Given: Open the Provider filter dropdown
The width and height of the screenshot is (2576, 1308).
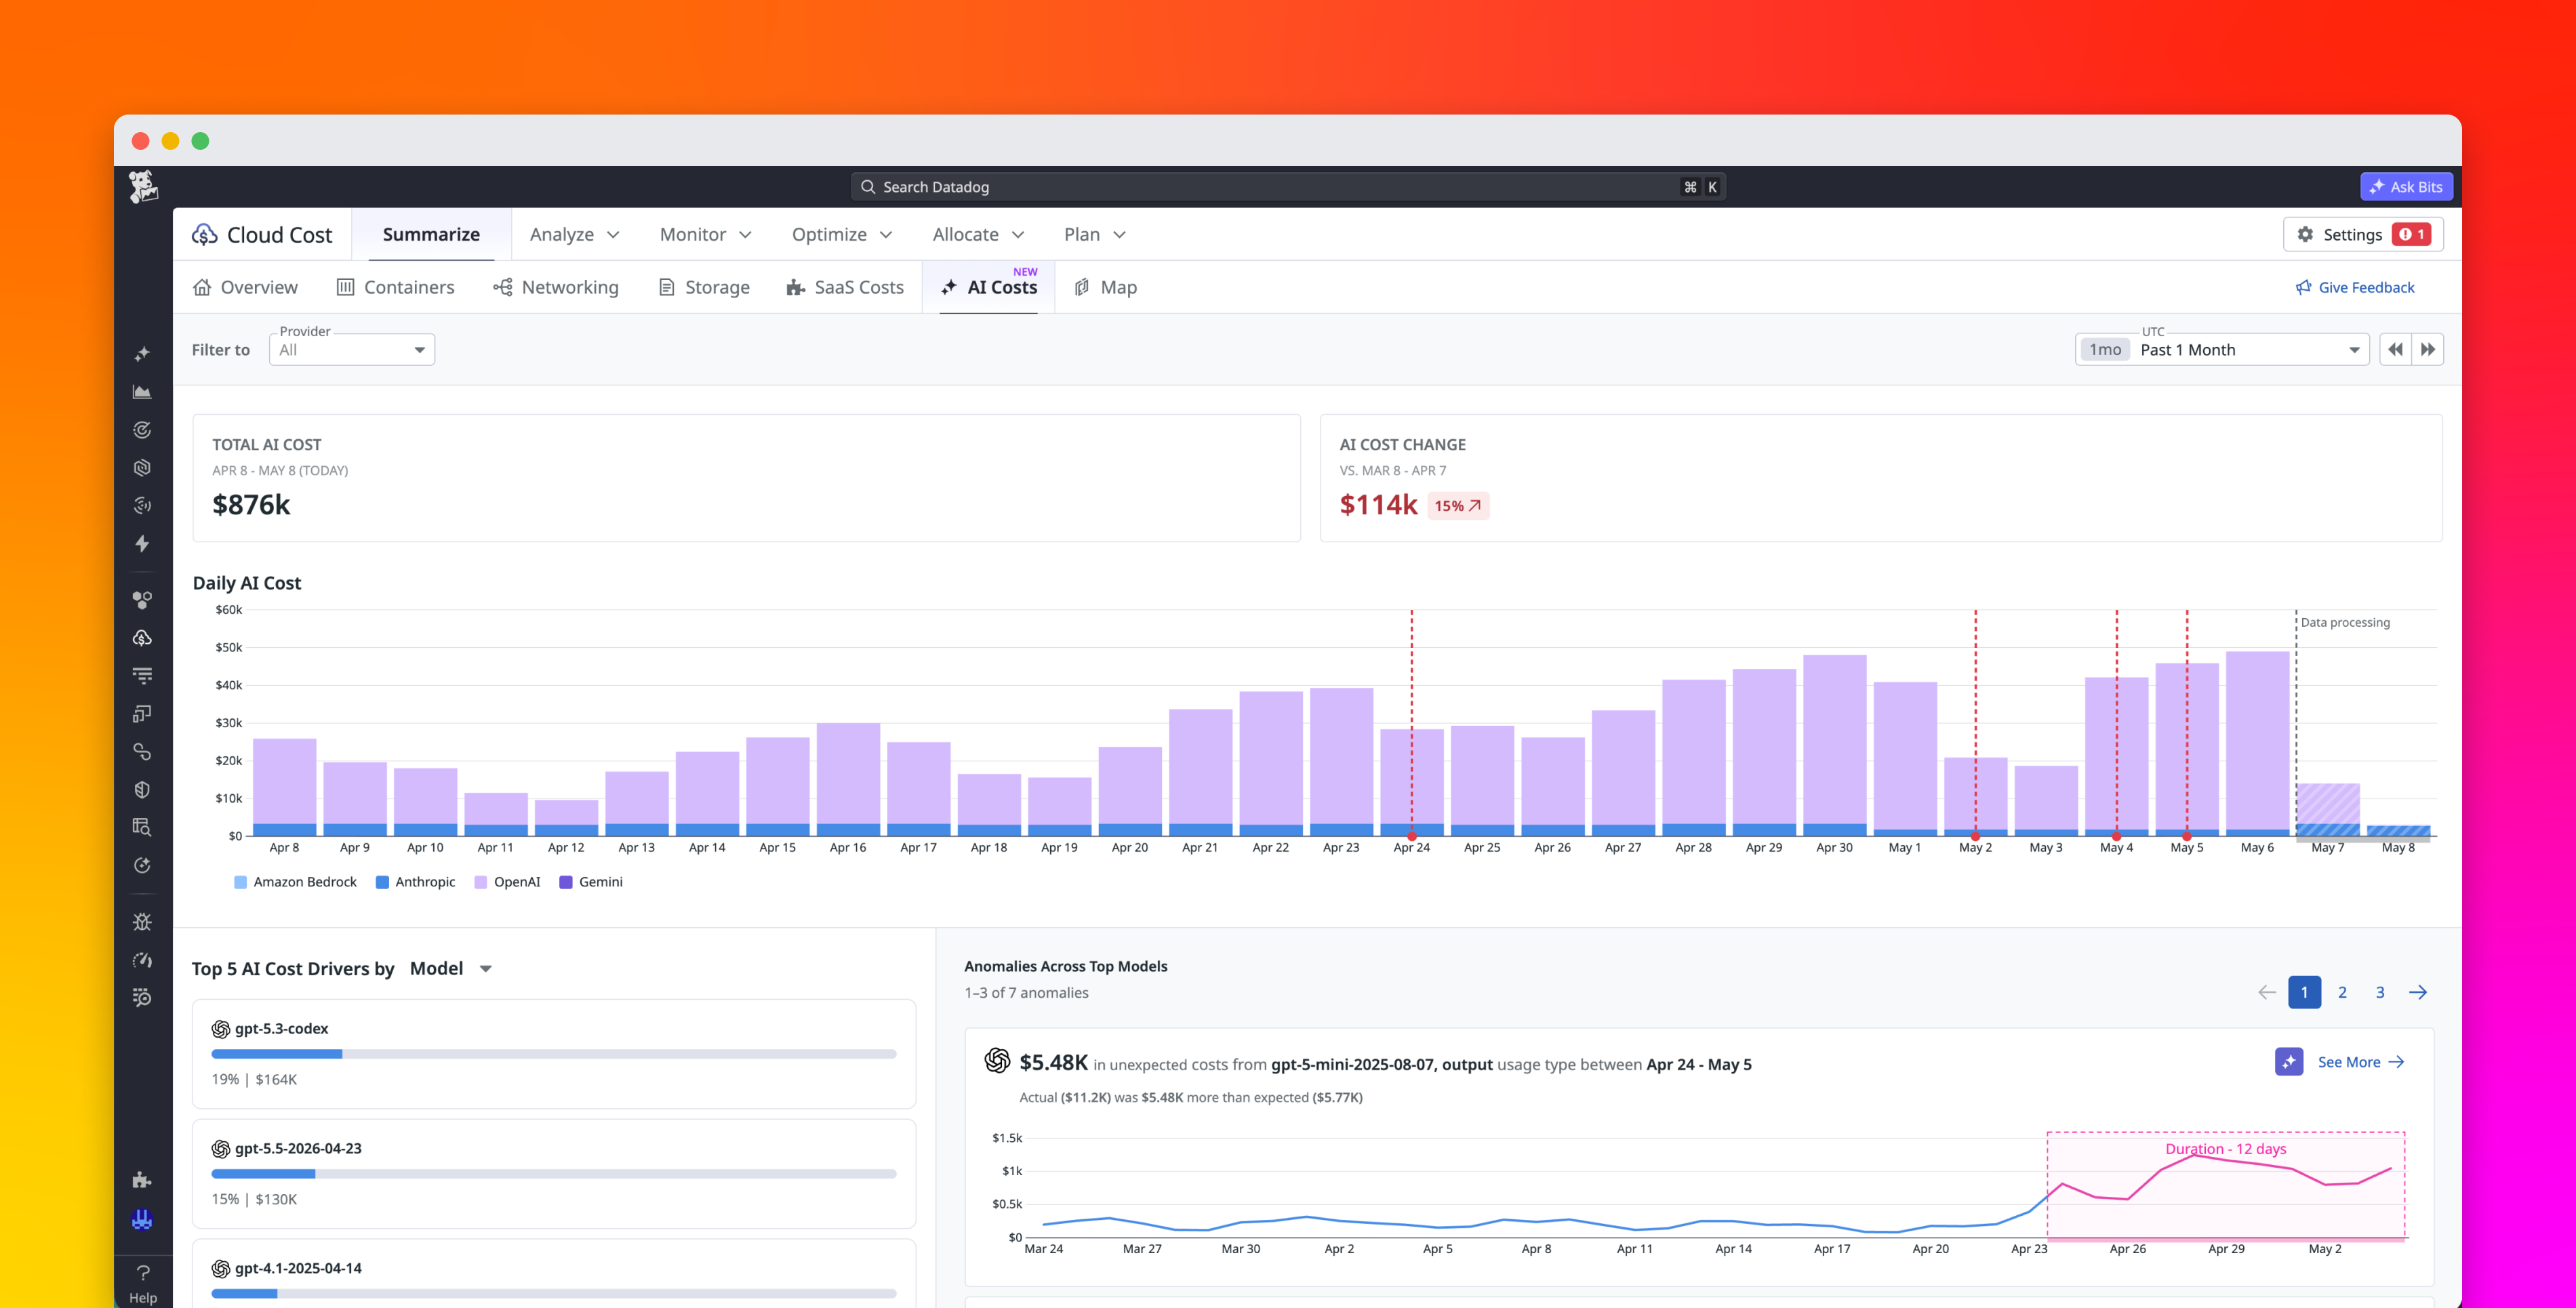Looking at the screenshot, I should pos(352,350).
